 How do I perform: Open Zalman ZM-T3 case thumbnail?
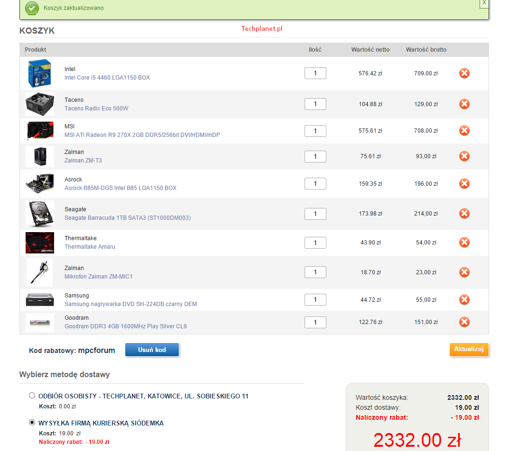[x=40, y=156]
